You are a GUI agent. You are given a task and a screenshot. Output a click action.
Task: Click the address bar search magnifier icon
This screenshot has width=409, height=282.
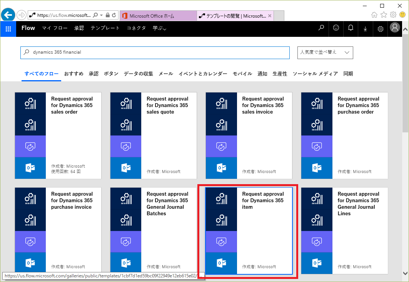pos(95,15)
